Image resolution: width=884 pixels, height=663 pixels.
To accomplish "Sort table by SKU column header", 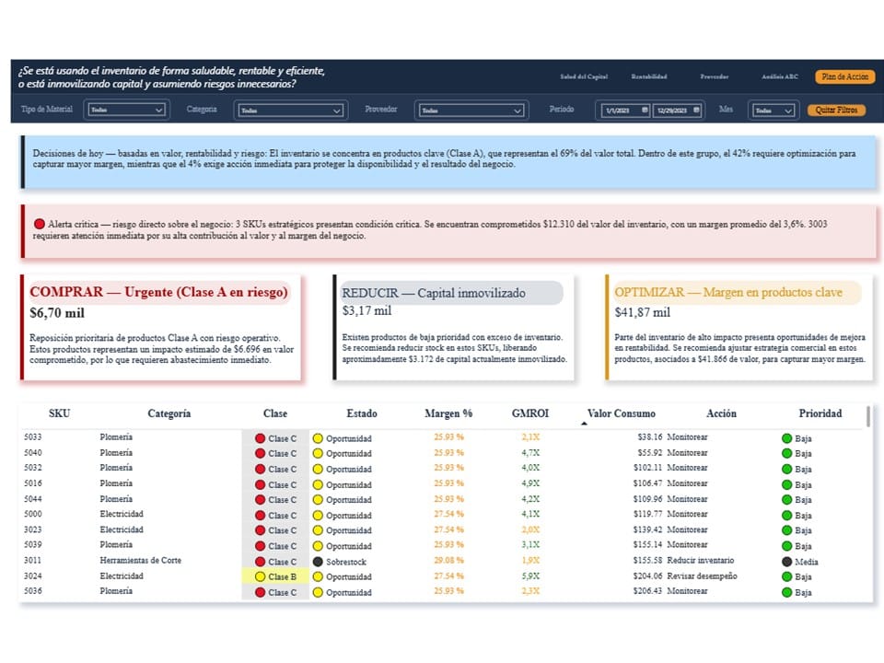I will pyautogui.click(x=59, y=413).
